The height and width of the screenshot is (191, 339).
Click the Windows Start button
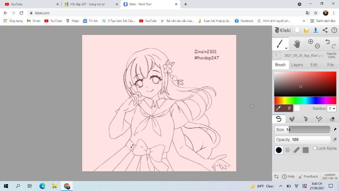pos(6,186)
